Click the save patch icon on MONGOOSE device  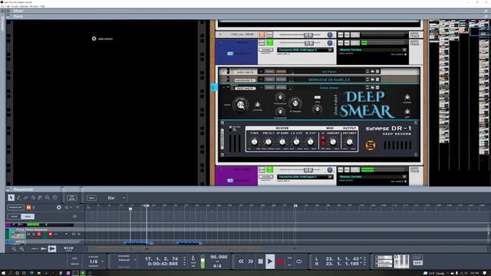[377, 80]
